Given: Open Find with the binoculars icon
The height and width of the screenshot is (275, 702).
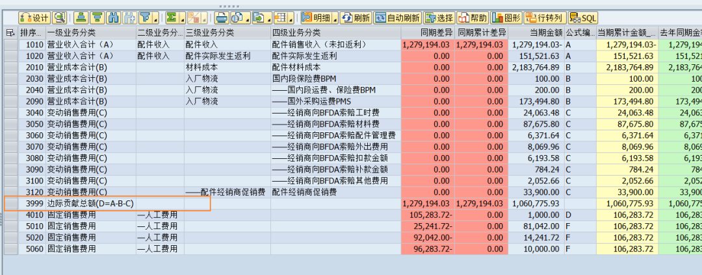Looking at the screenshot, I should 113,18.
